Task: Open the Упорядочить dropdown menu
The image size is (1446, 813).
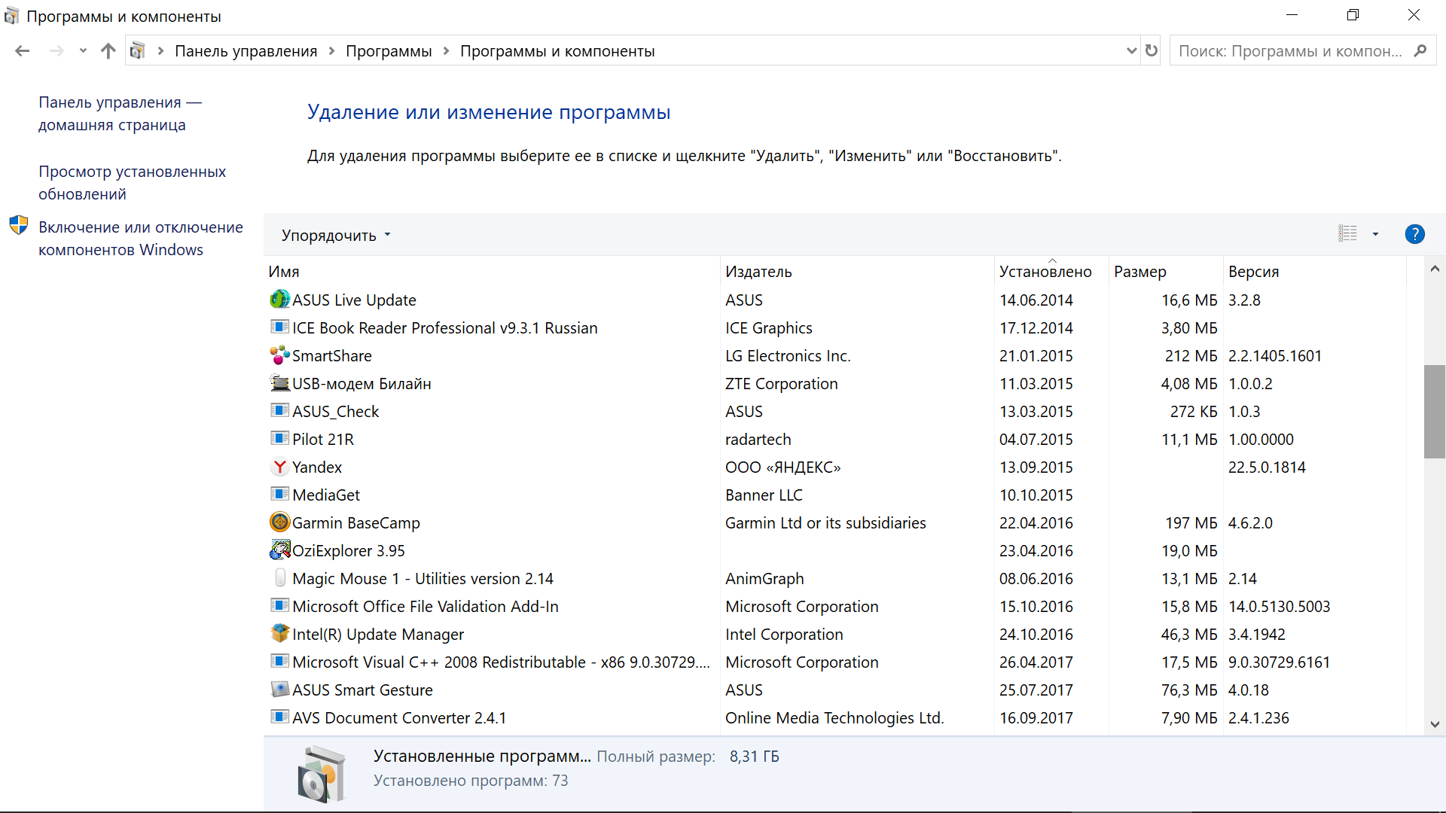Action: tap(336, 235)
